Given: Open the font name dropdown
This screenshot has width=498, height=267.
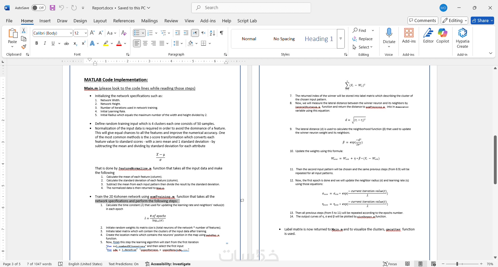Looking at the screenshot, I should 71,33.
